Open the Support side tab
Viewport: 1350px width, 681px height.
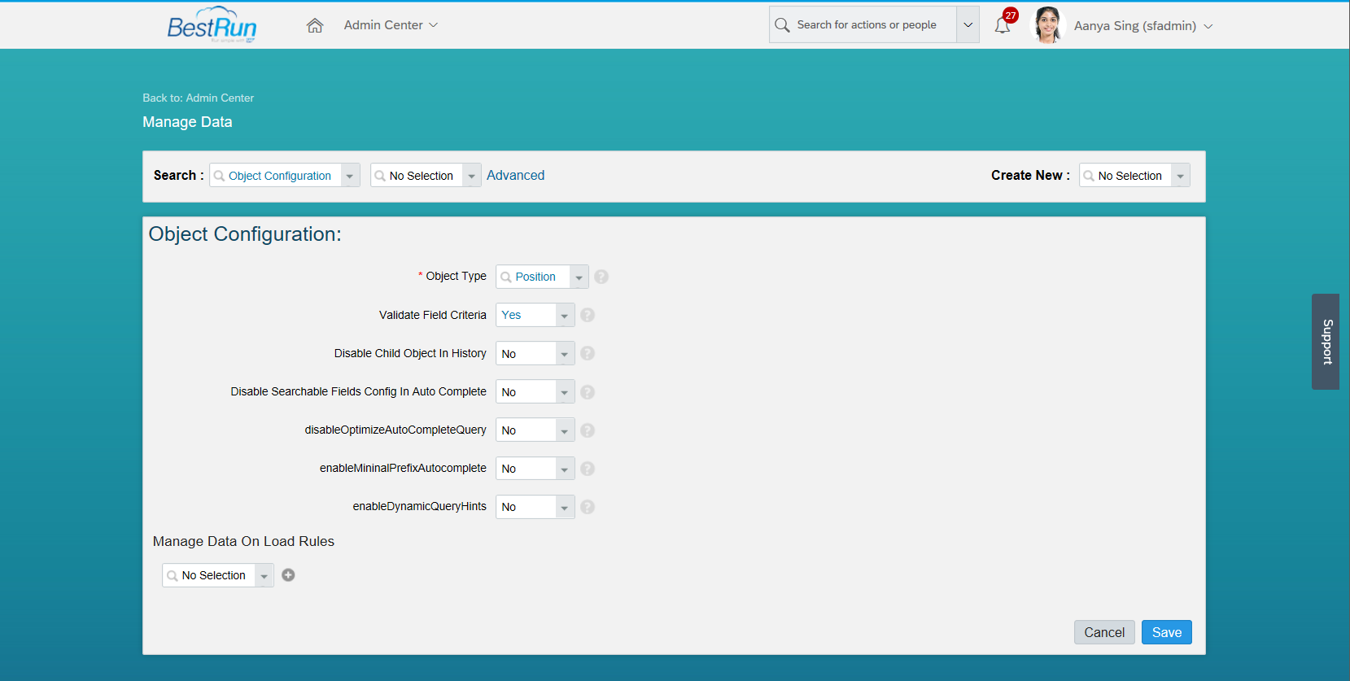tap(1326, 342)
